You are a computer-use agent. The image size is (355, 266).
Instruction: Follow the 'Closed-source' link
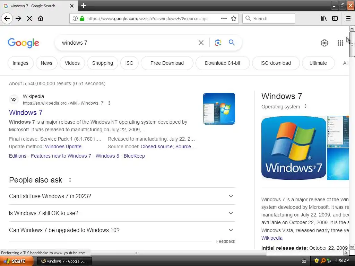coord(156,147)
